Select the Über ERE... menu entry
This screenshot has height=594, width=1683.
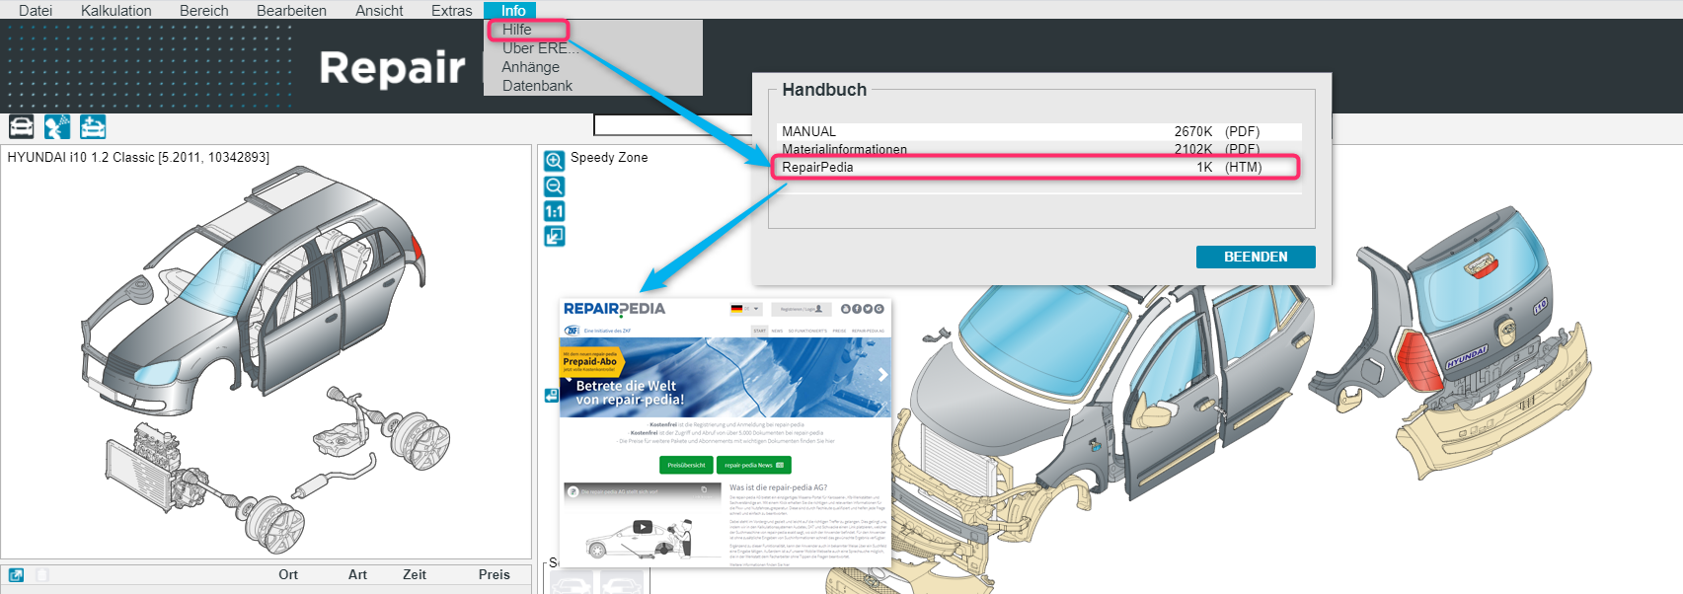540,48
